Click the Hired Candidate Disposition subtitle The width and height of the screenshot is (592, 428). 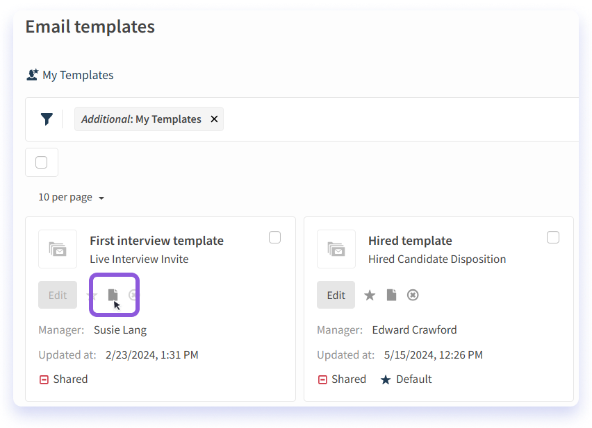pos(437,259)
